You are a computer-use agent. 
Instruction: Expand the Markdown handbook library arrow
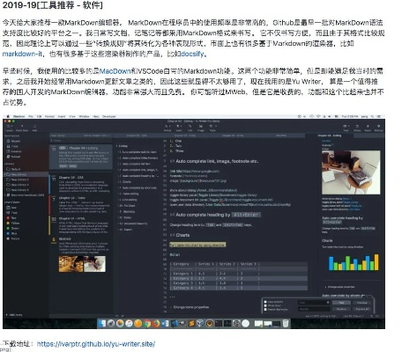point(5,195)
